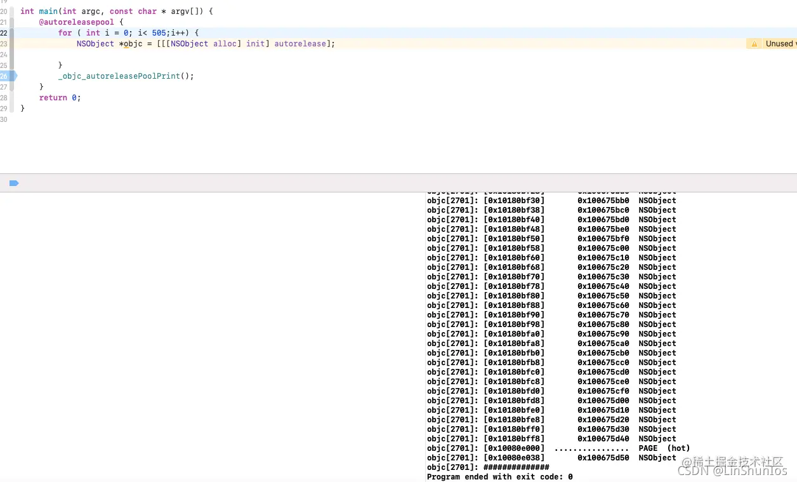Viewport: 797px width, 482px height.
Task: Click the _objc_autoreleasePoolPrint() call
Action: 126,76
